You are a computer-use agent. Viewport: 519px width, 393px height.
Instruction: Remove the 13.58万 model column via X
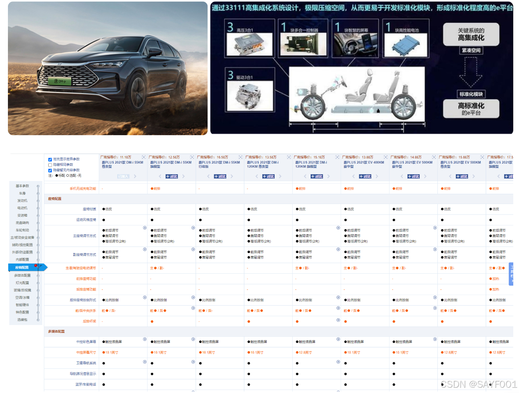[x=289, y=157]
